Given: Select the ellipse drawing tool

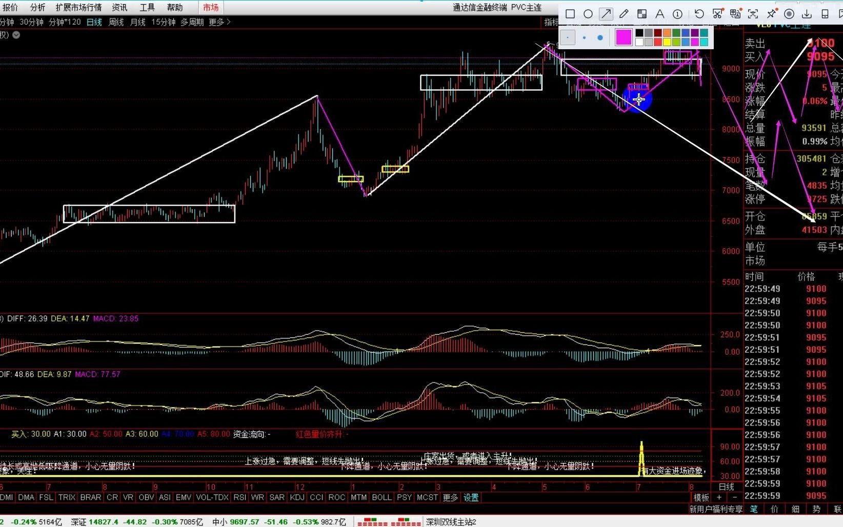Looking at the screenshot, I should (588, 14).
